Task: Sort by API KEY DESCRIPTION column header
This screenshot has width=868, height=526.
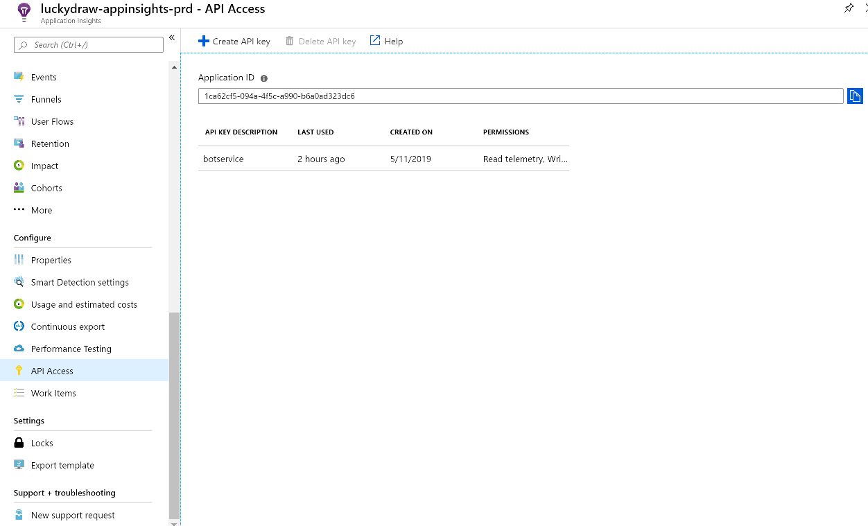Action: 241,132
